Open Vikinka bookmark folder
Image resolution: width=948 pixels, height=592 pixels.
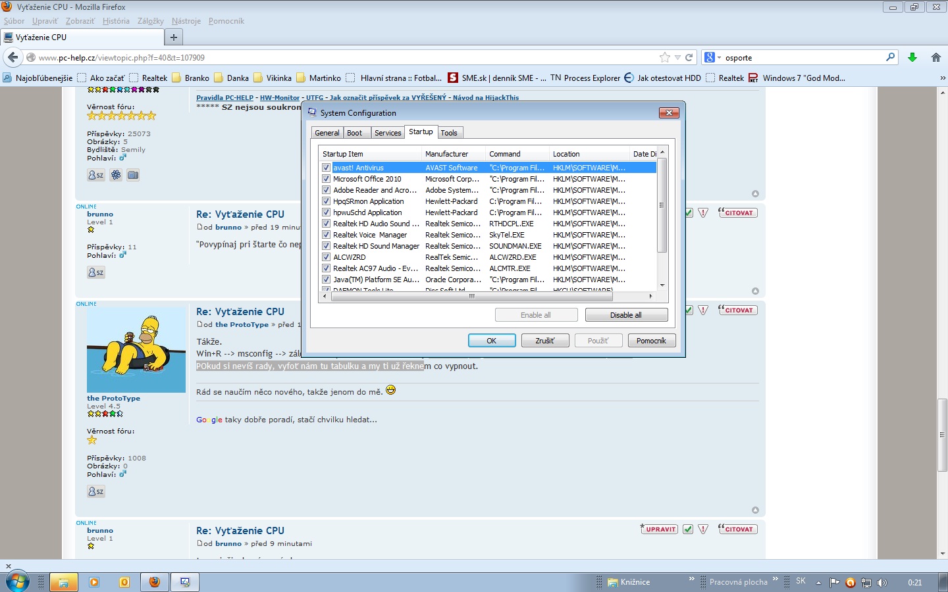273,78
